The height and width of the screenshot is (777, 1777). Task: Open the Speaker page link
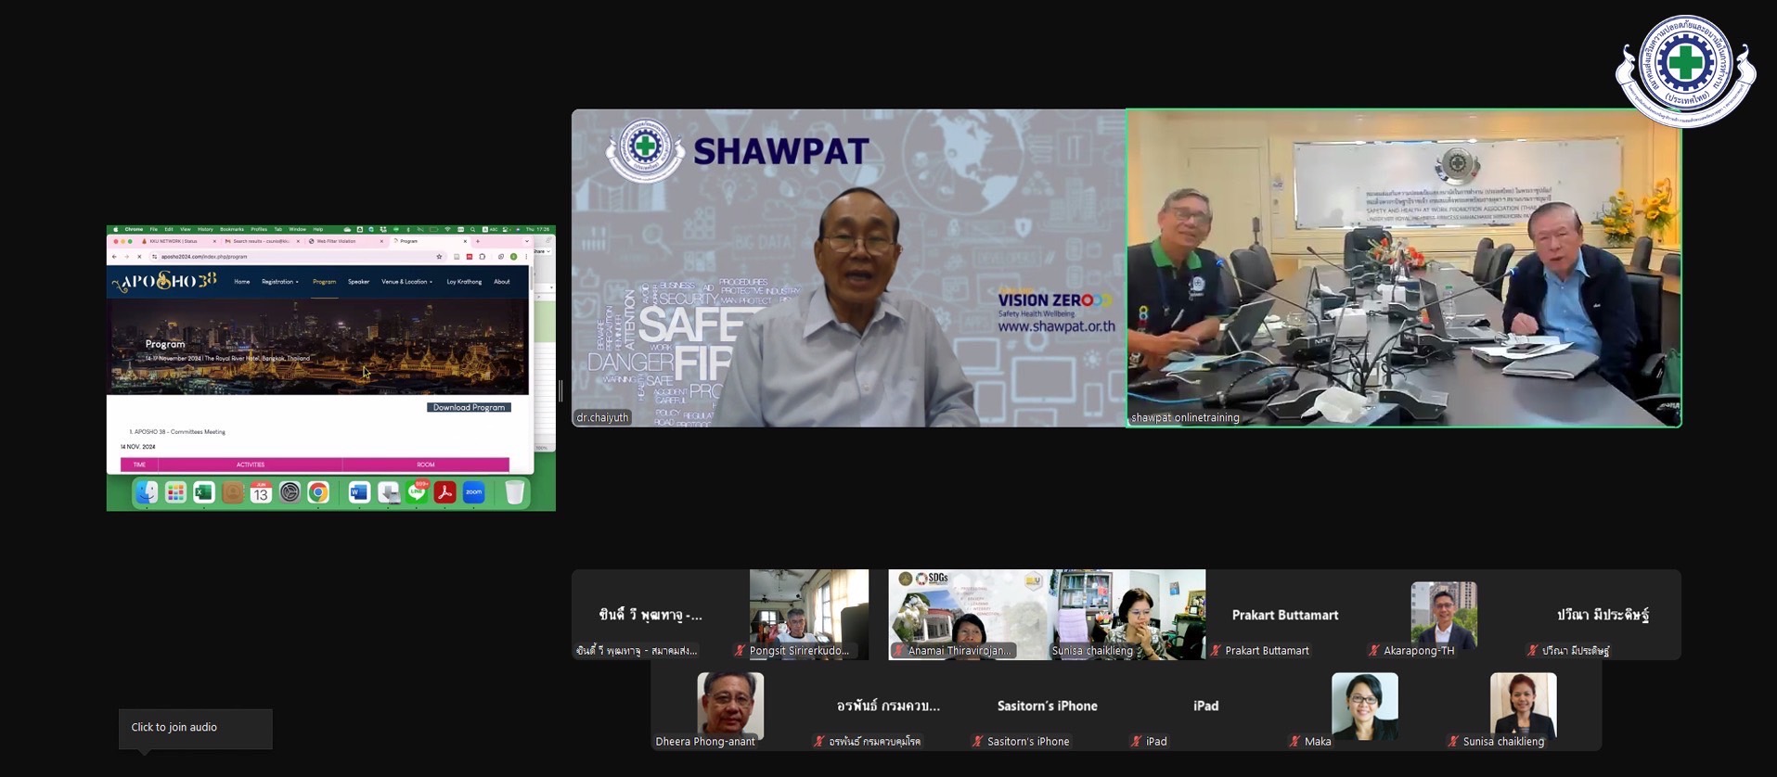pos(359,282)
